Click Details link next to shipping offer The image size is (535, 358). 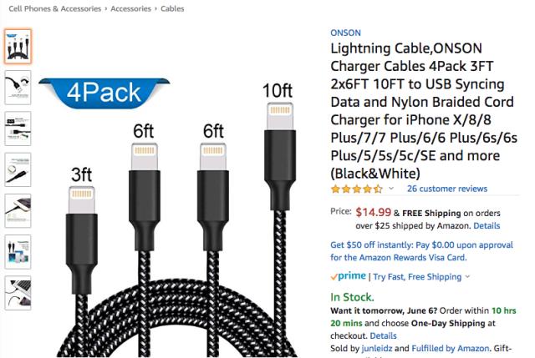pyautogui.click(x=487, y=225)
